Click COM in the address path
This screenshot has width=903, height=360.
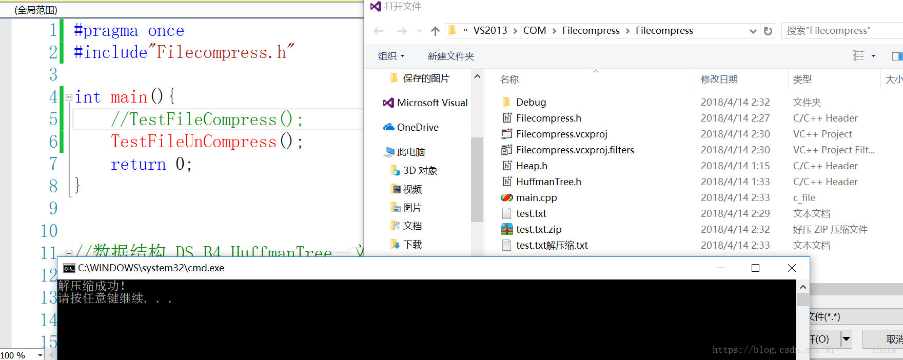(x=535, y=31)
